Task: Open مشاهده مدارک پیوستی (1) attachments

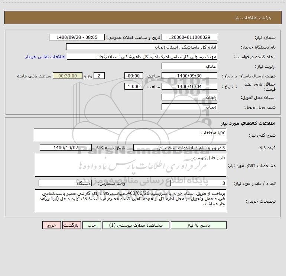Action: point(136,225)
